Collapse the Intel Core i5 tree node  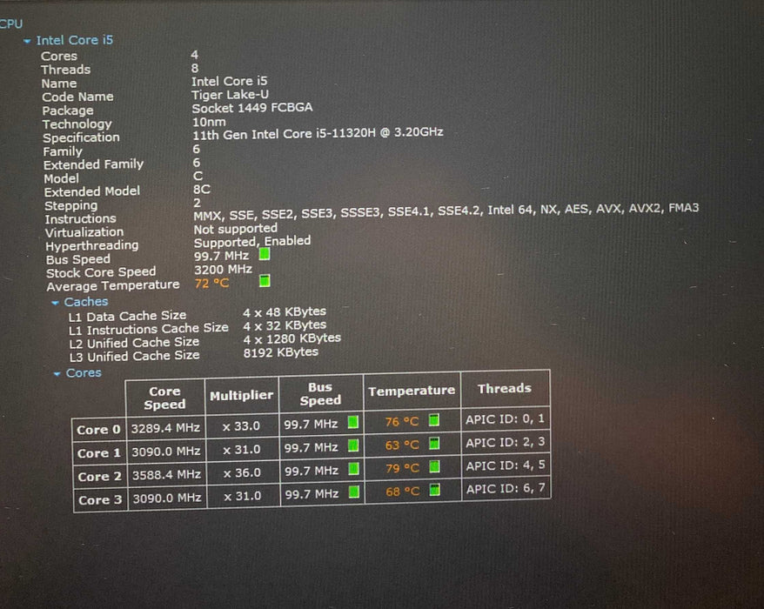click(27, 42)
